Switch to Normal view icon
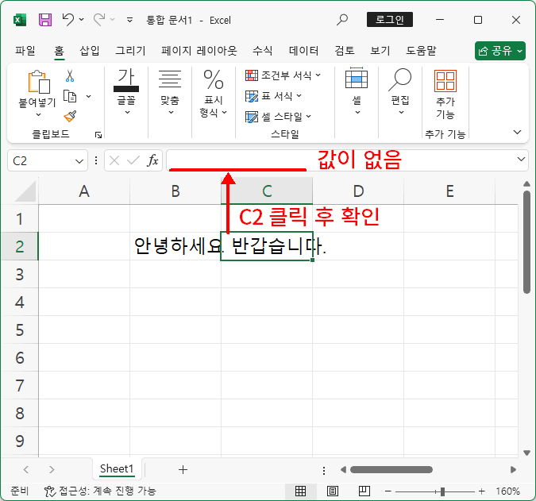536x501 pixels. click(300, 491)
